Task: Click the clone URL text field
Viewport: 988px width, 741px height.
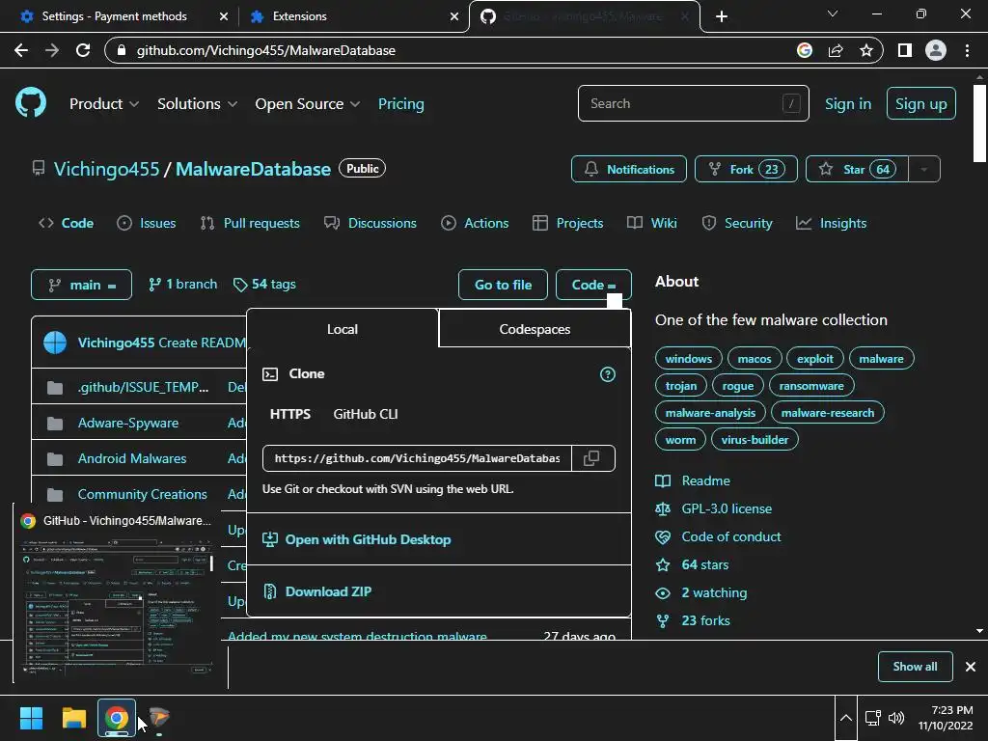Action: click(x=417, y=458)
